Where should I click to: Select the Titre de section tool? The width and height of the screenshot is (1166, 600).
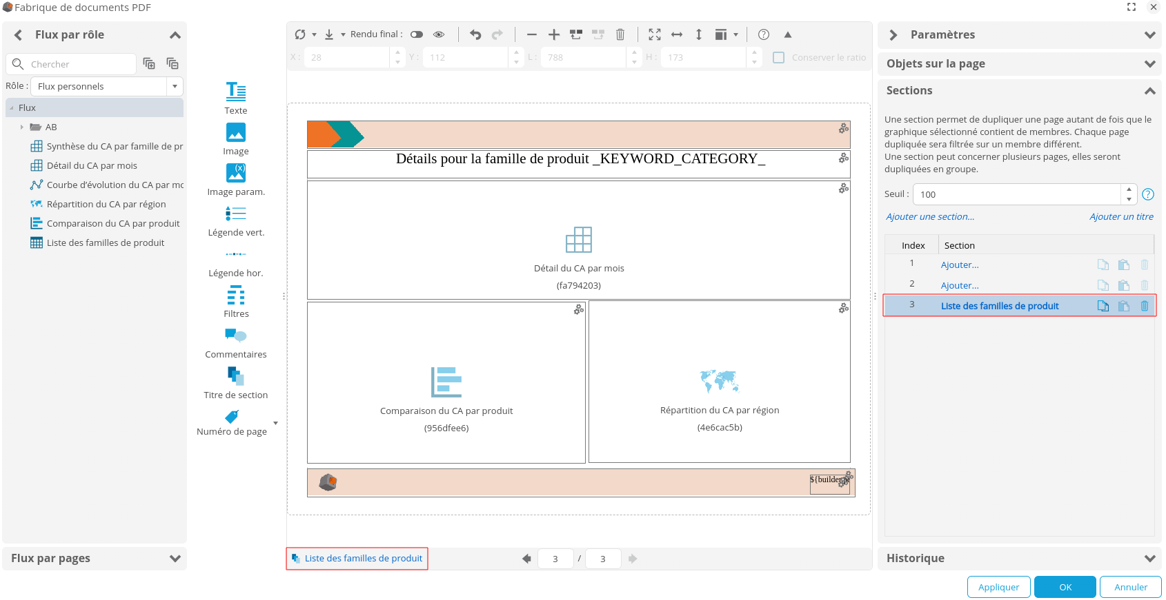coord(236,383)
